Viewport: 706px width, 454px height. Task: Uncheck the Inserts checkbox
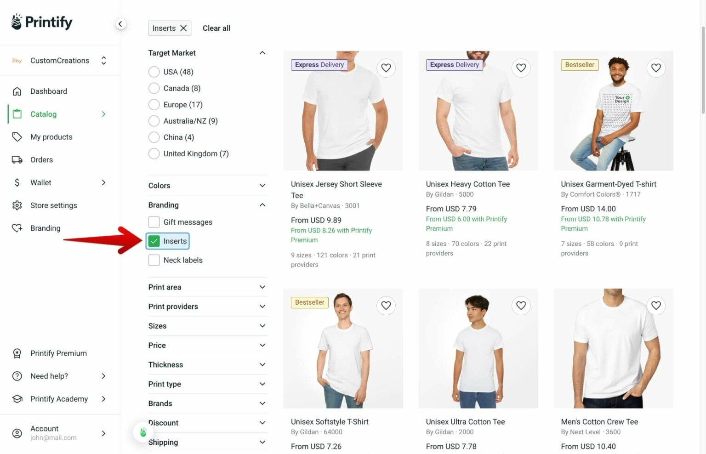(x=154, y=241)
